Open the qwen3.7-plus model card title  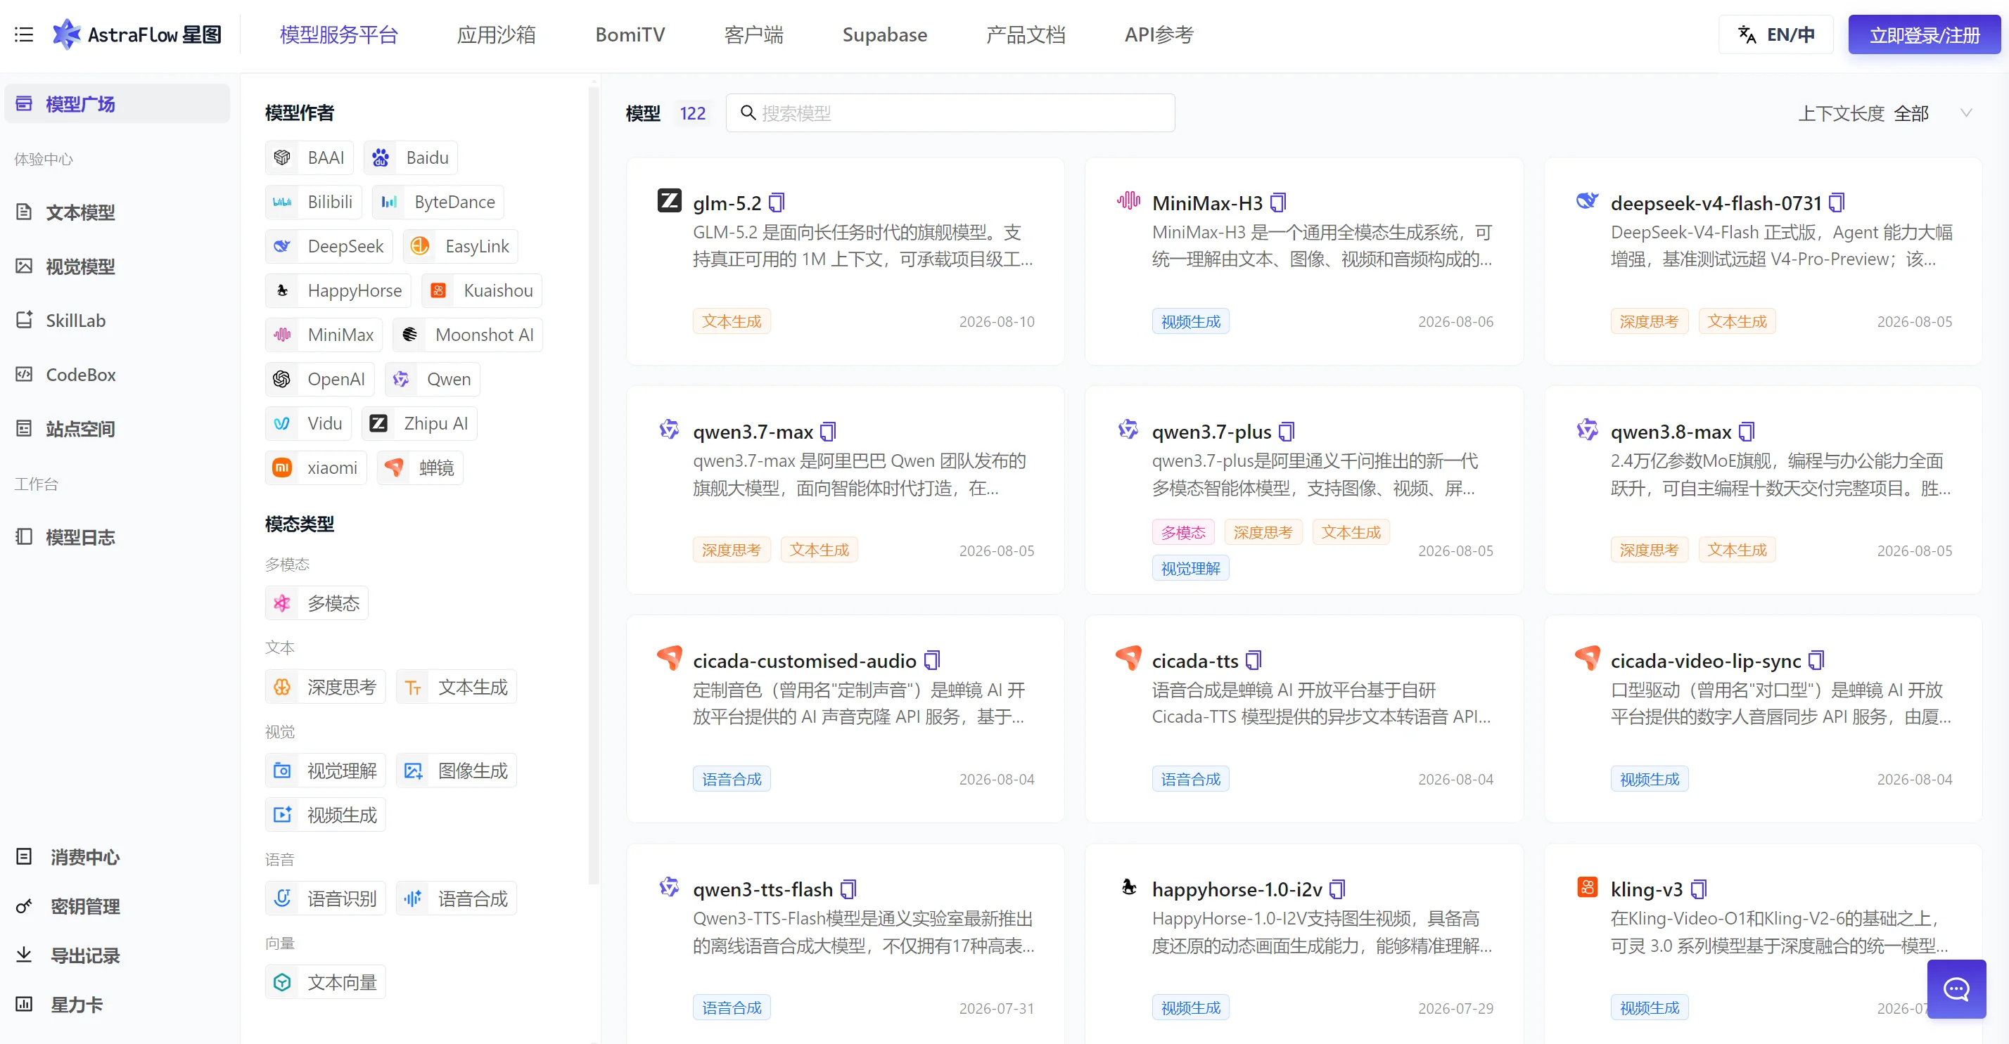pyautogui.click(x=1211, y=431)
